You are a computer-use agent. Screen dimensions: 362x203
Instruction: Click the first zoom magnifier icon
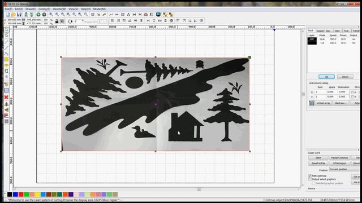(x=51, y=15)
